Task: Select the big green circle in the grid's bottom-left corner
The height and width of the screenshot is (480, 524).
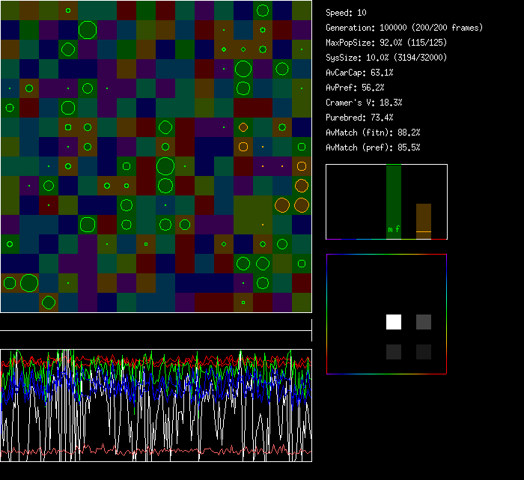Action: [29, 282]
